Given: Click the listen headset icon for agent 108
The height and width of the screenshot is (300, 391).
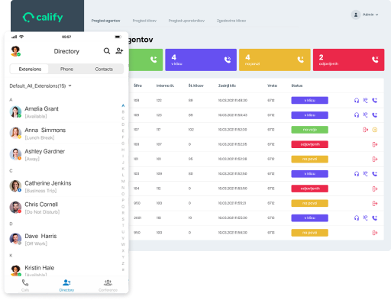Looking at the screenshot, I should pyautogui.click(x=357, y=100).
